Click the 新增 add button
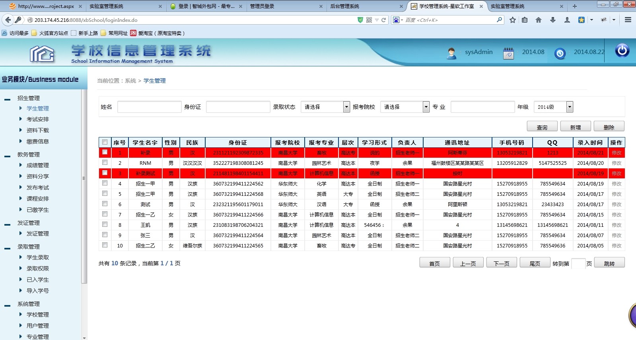The height and width of the screenshot is (340, 636). tap(576, 127)
